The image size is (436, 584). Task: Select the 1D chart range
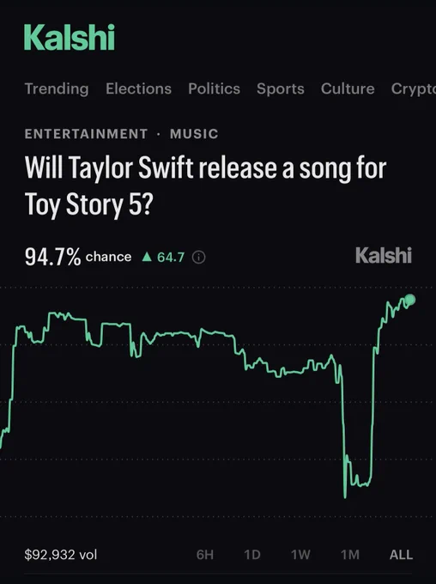tap(252, 555)
